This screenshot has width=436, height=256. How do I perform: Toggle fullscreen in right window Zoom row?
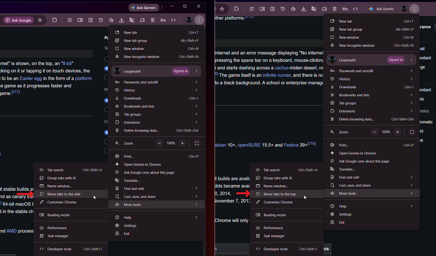click(412, 132)
